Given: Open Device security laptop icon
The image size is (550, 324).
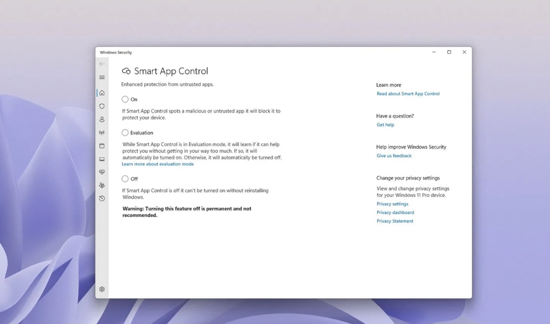Looking at the screenshot, I should (102, 159).
